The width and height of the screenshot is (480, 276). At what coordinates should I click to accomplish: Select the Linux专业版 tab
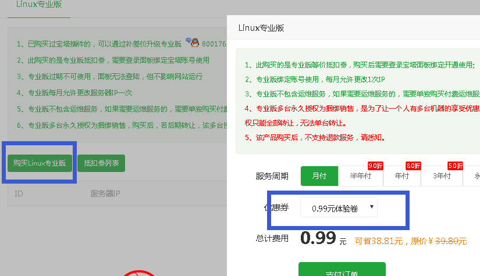39,5
